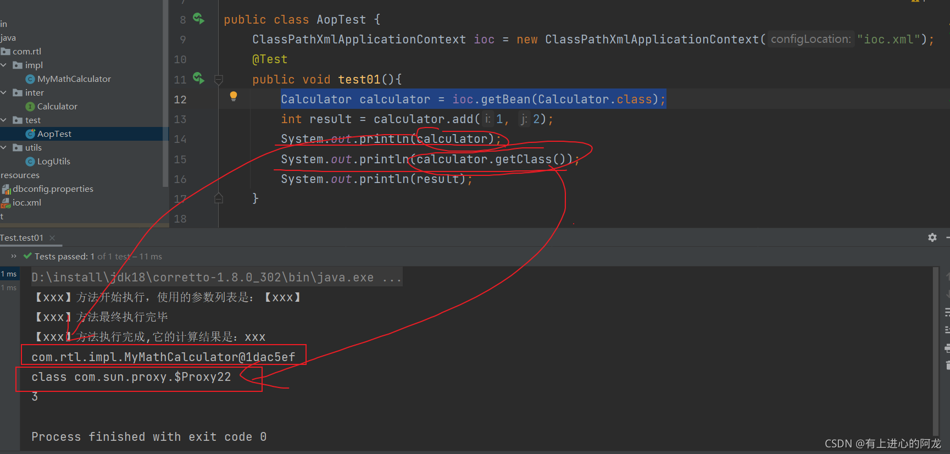This screenshot has height=454, width=950.
Task: Open ioc.xml in project tree
Action: pos(27,203)
